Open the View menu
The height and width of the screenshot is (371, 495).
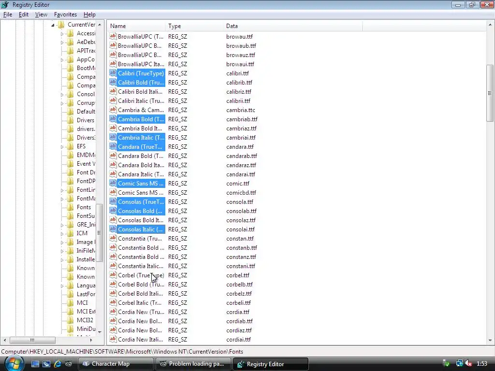coord(41,14)
